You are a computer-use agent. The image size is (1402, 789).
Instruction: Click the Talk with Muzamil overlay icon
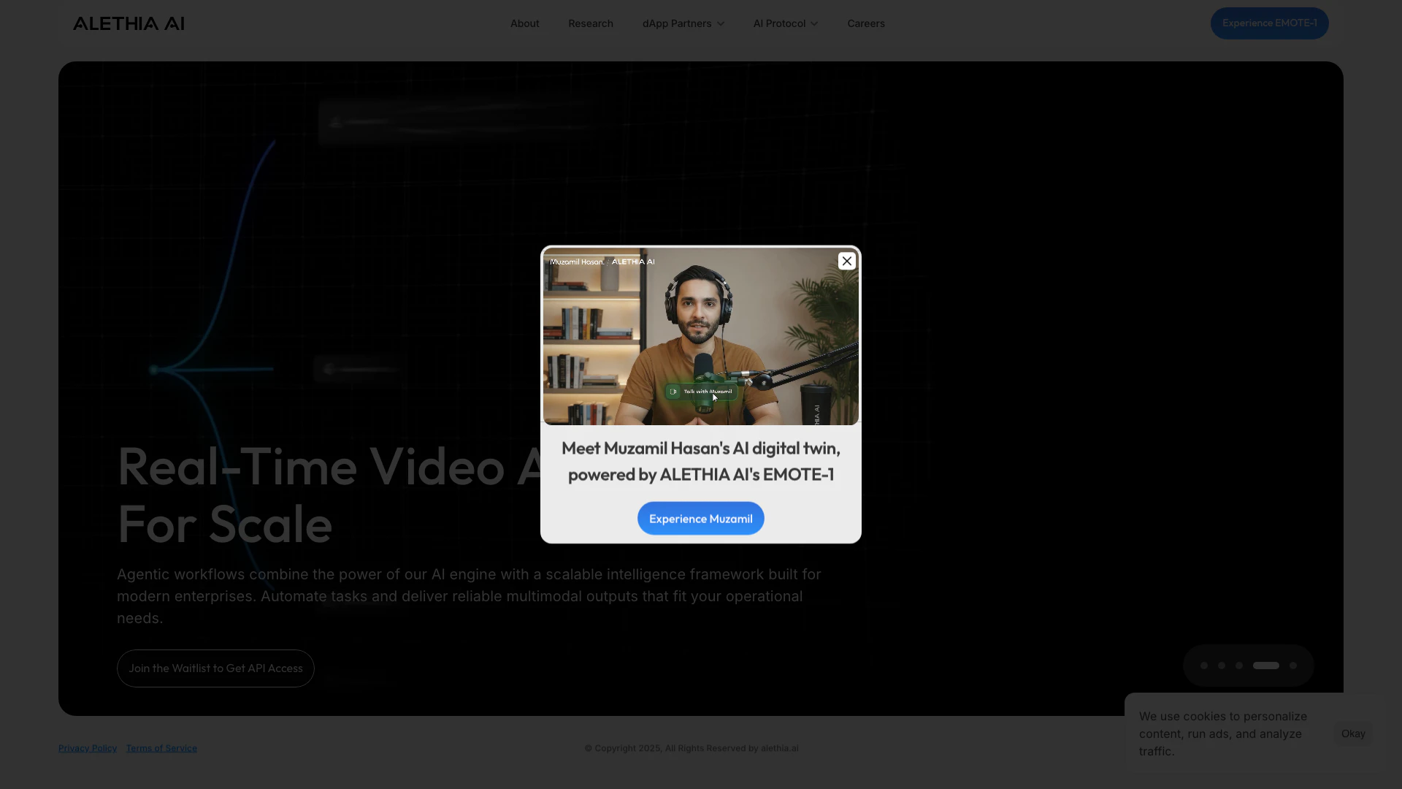click(x=674, y=392)
